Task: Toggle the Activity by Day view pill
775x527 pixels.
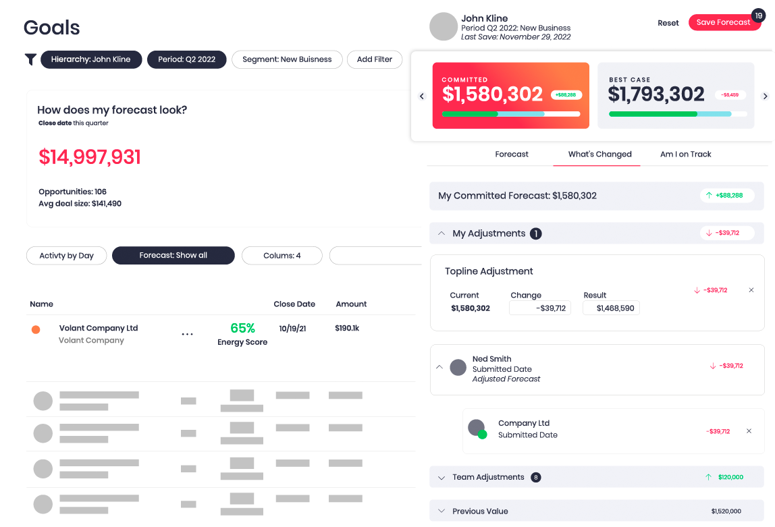Action: click(x=66, y=255)
